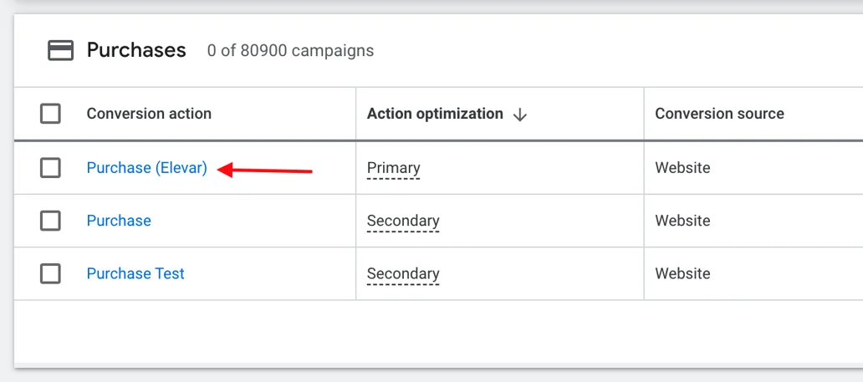Click the Website cell in the Purchase Test row
The height and width of the screenshot is (382, 863).
point(682,273)
